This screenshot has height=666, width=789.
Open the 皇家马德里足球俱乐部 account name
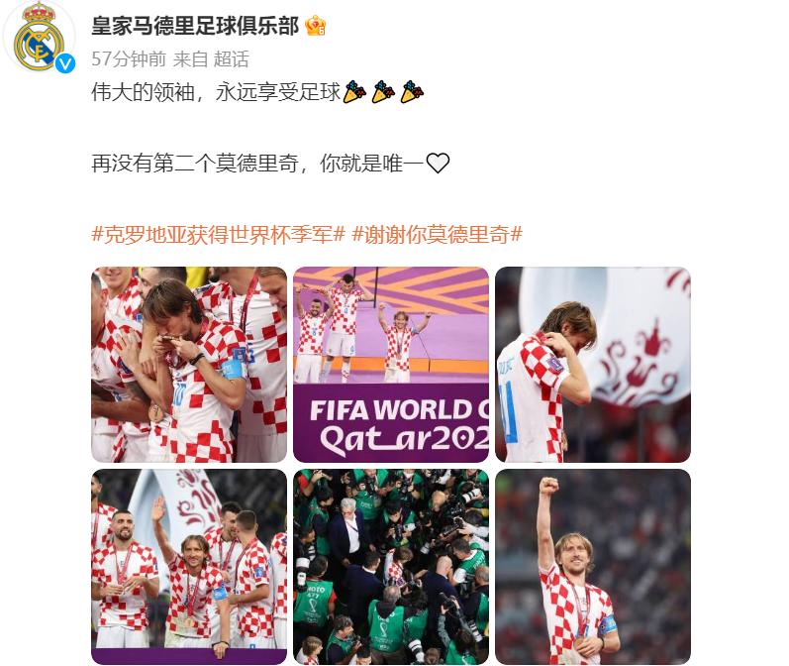coord(195,26)
